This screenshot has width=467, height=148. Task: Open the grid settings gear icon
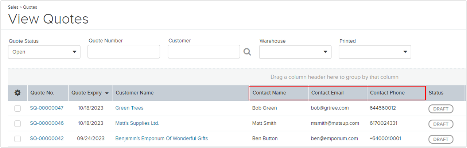coord(17,93)
